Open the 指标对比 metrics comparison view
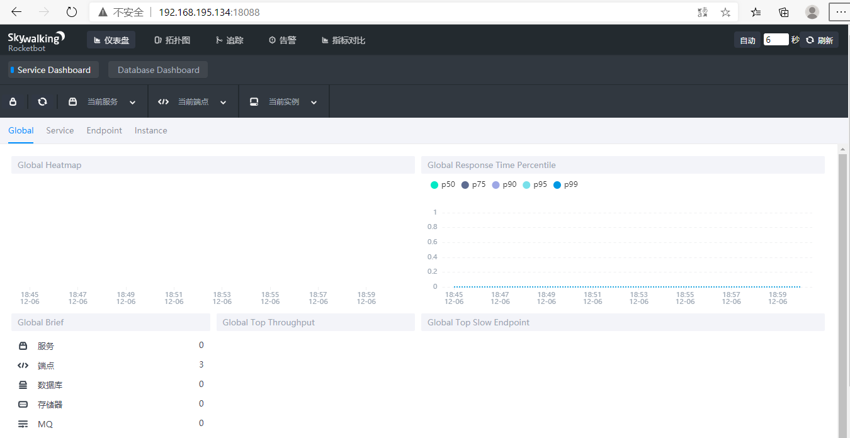This screenshot has width=850, height=438. pos(343,40)
